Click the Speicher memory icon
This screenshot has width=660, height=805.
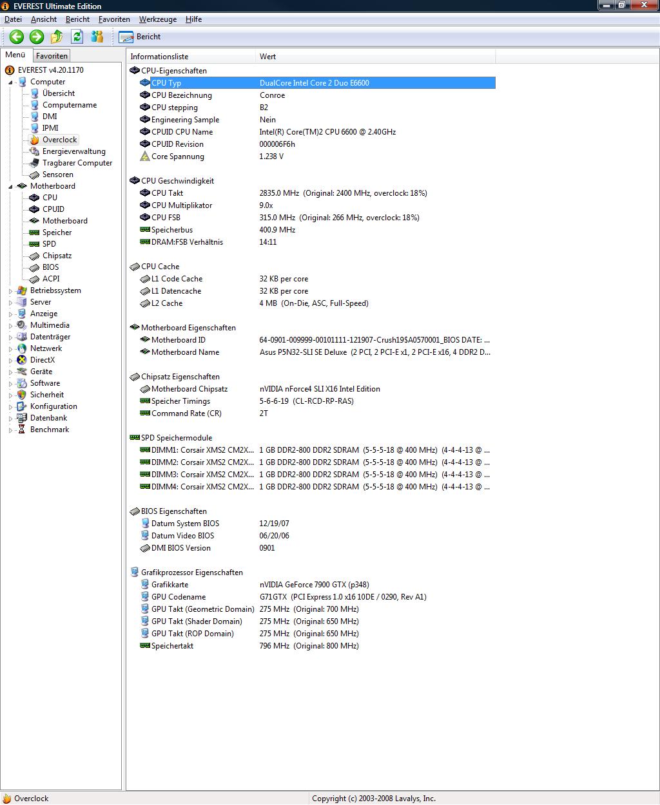click(x=34, y=232)
